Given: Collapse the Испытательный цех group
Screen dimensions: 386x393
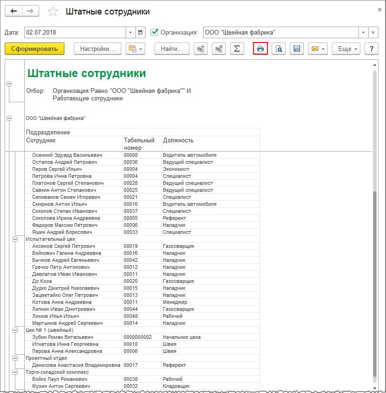Looking at the screenshot, I should coord(15,239).
